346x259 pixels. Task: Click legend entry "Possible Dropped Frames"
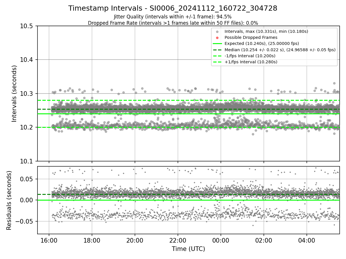tap(251, 37)
